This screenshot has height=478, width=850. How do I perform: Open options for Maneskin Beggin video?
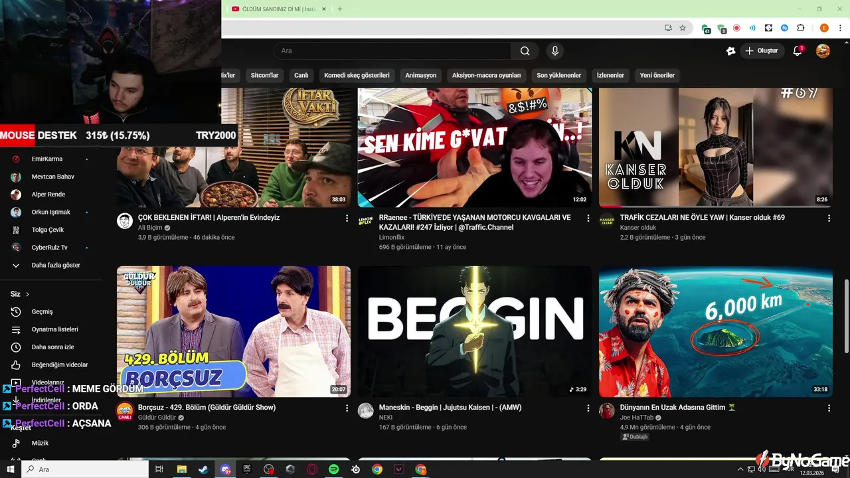(x=588, y=408)
